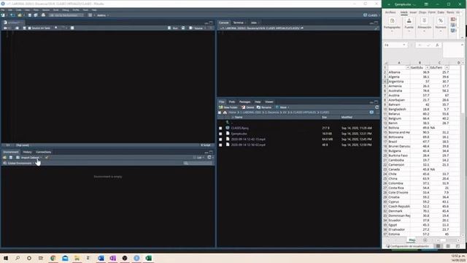This screenshot has width=467, height=263.
Task: Click the clear environment broom icon
Action: point(47,158)
